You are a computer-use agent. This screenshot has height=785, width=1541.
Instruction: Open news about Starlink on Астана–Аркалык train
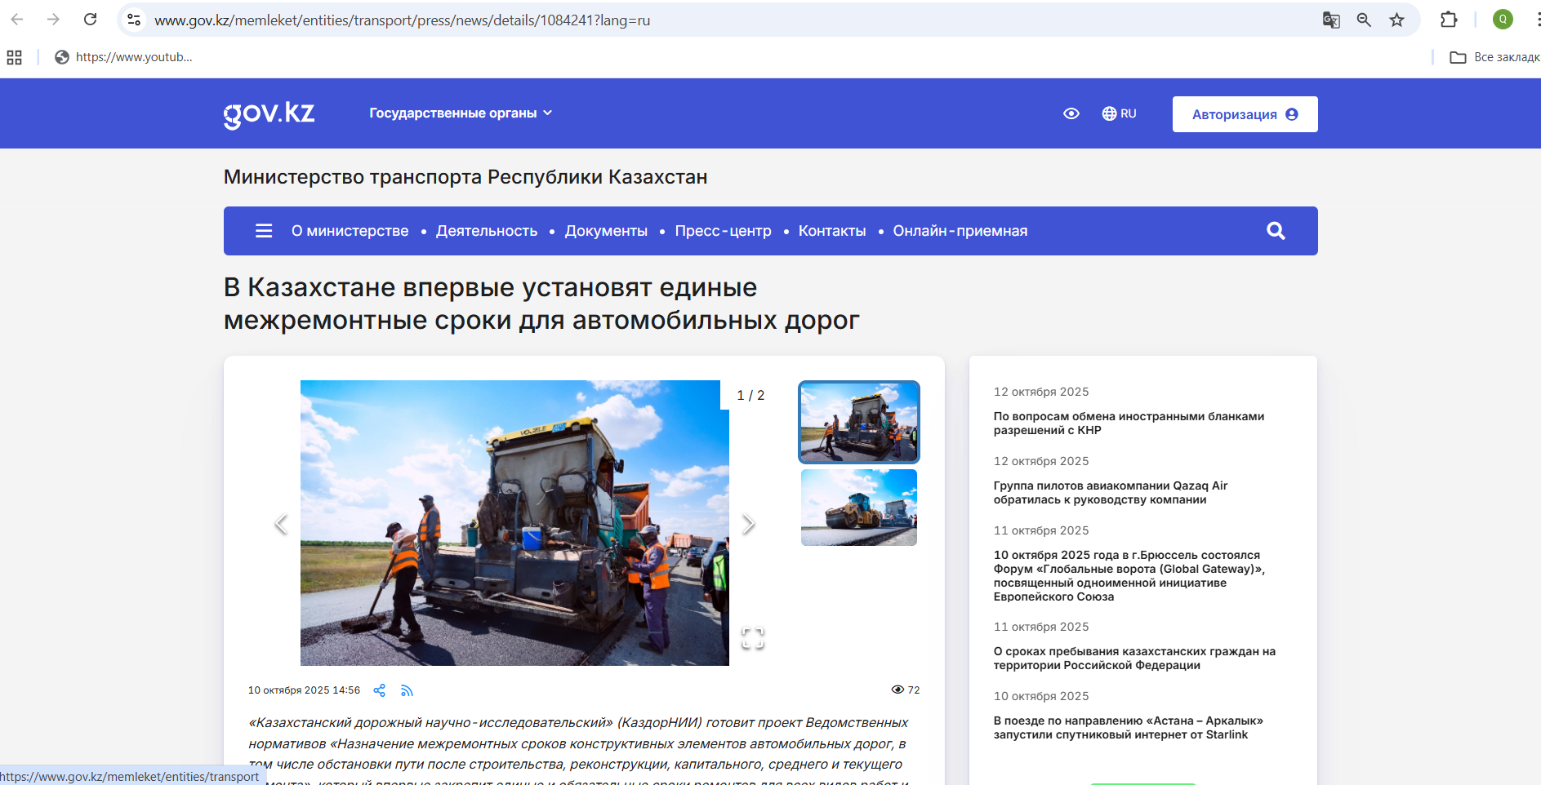click(1127, 728)
